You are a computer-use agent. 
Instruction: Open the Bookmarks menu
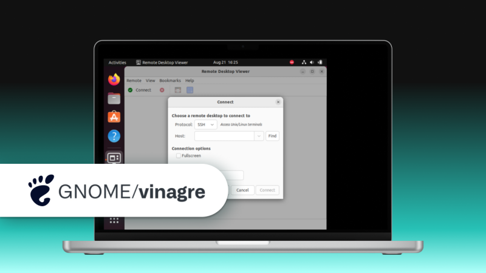click(170, 81)
